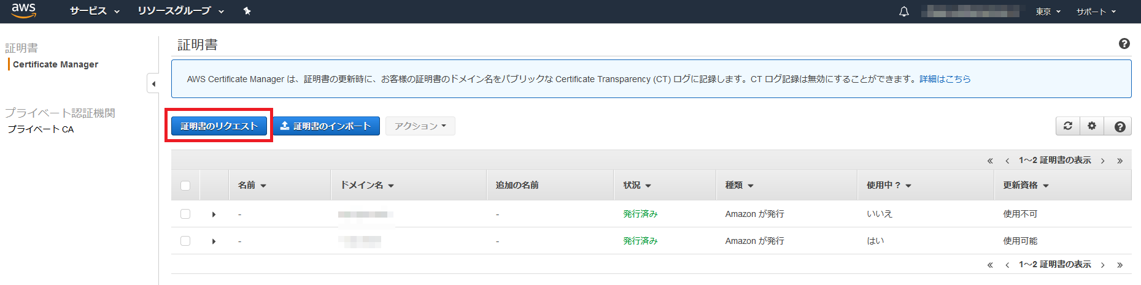Screen dimensions: 1141x285
Task: Go to last page in bottom pagination
Action: tap(1120, 265)
